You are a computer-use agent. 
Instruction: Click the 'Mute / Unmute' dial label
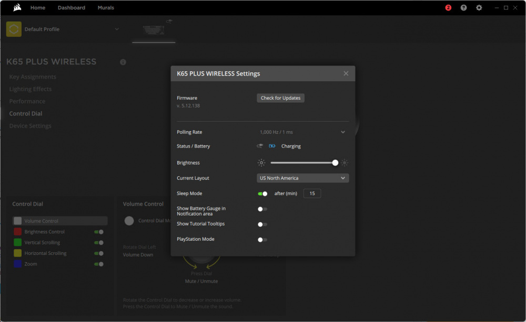[201, 281]
